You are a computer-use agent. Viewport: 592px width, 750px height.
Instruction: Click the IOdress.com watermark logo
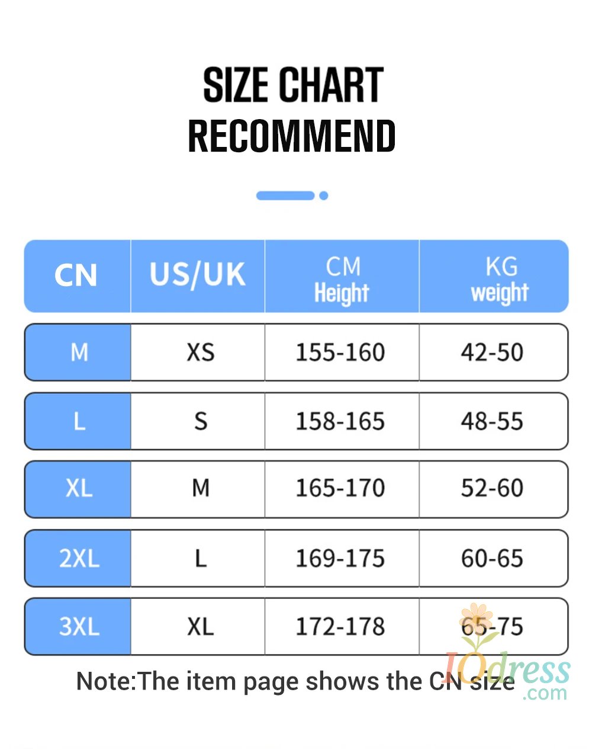tap(508, 675)
